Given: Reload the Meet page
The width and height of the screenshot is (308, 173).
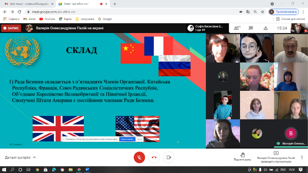Looking at the screenshot, I should pyautogui.click(x=20, y=12).
